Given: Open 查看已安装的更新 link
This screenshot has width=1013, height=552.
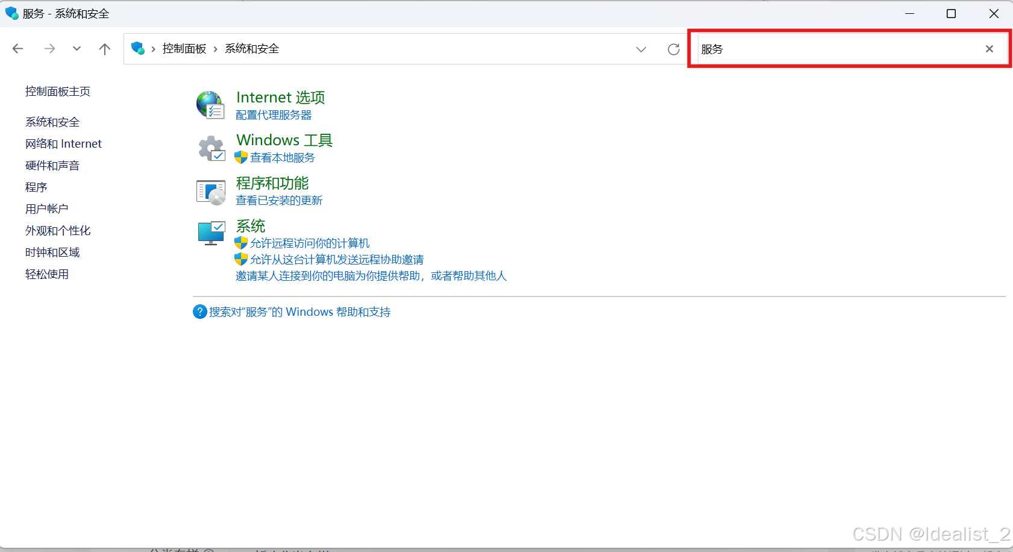Looking at the screenshot, I should (x=279, y=201).
